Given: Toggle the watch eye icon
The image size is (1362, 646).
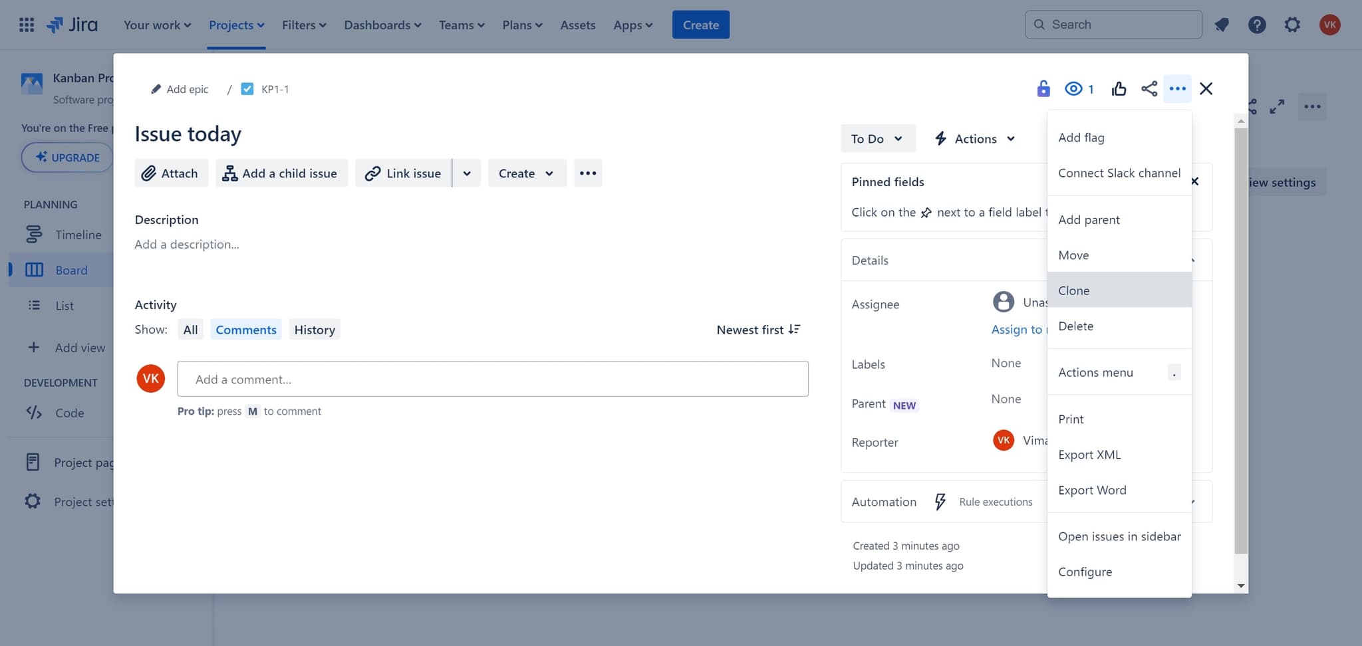Looking at the screenshot, I should pos(1073,88).
